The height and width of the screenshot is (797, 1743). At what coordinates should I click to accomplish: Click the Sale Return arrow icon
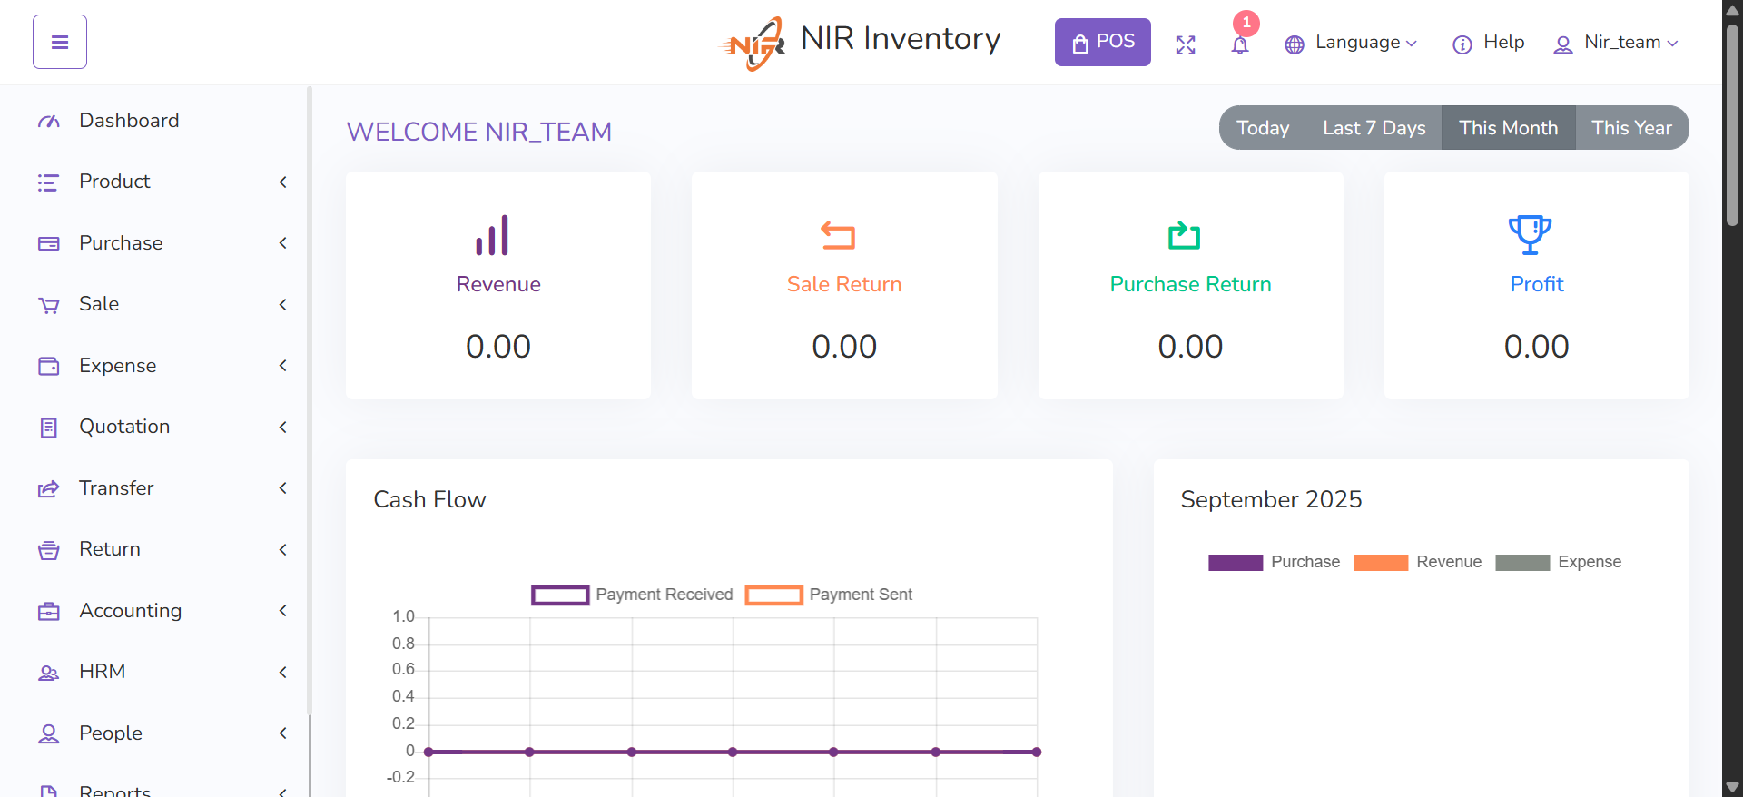[838, 236]
